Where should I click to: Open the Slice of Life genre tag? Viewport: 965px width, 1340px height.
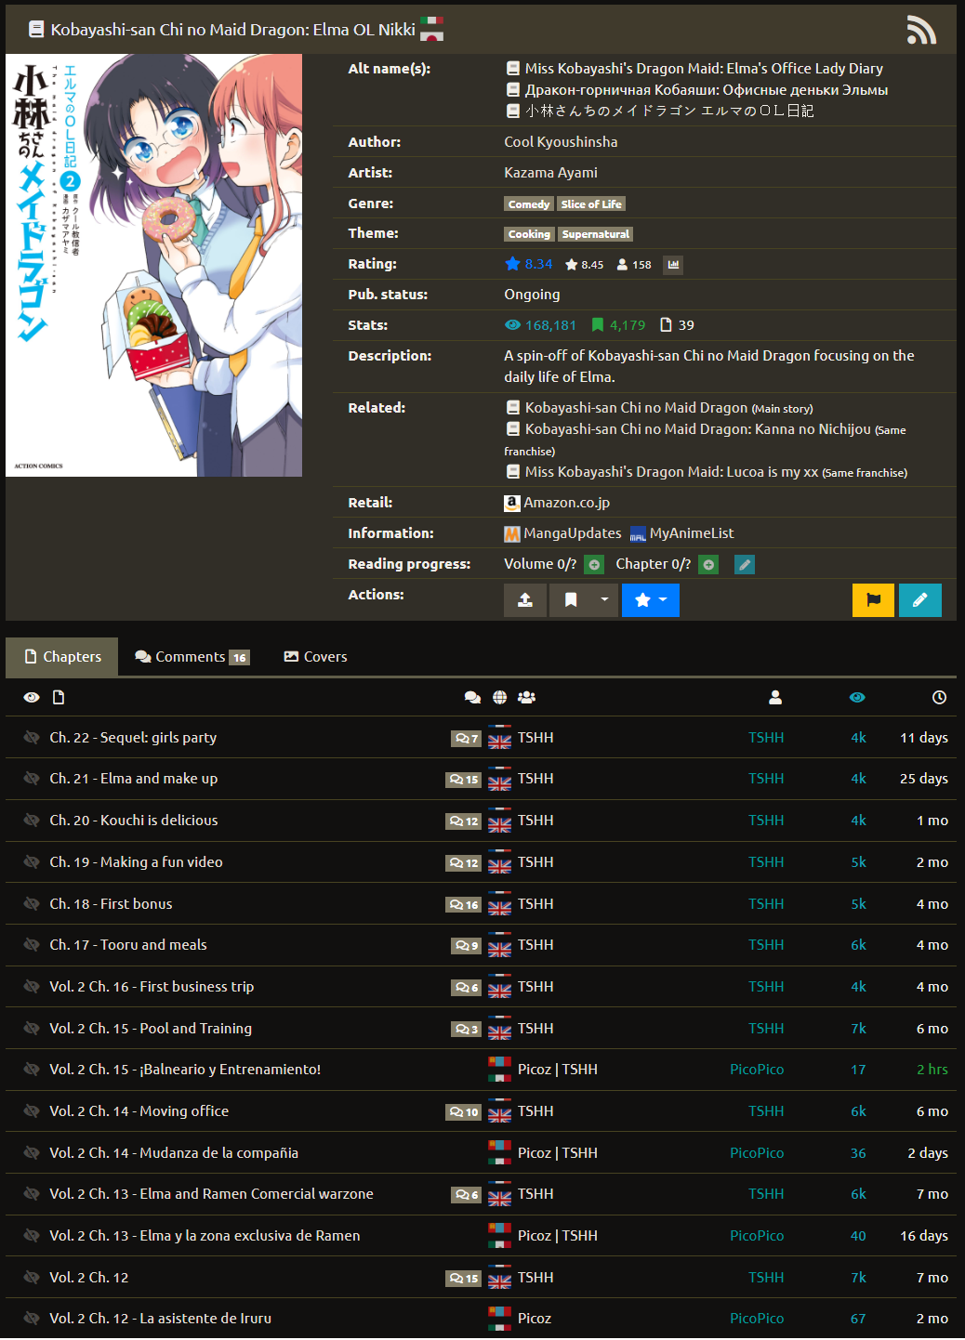[x=591, y=204]
